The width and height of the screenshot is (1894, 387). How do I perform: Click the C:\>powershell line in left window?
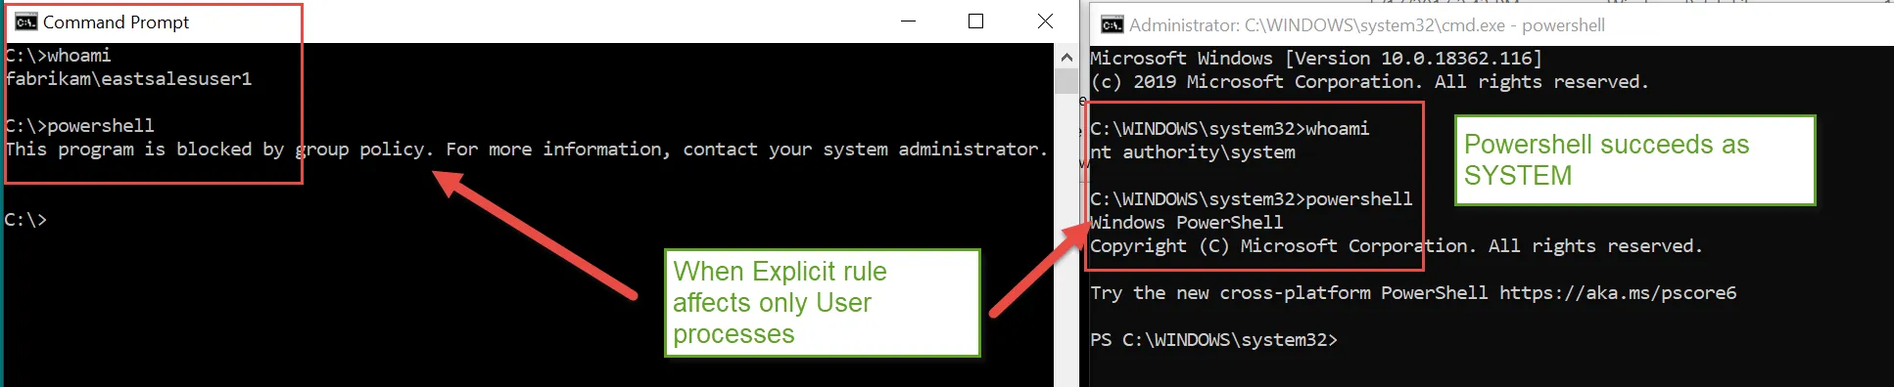pos(79,126)
